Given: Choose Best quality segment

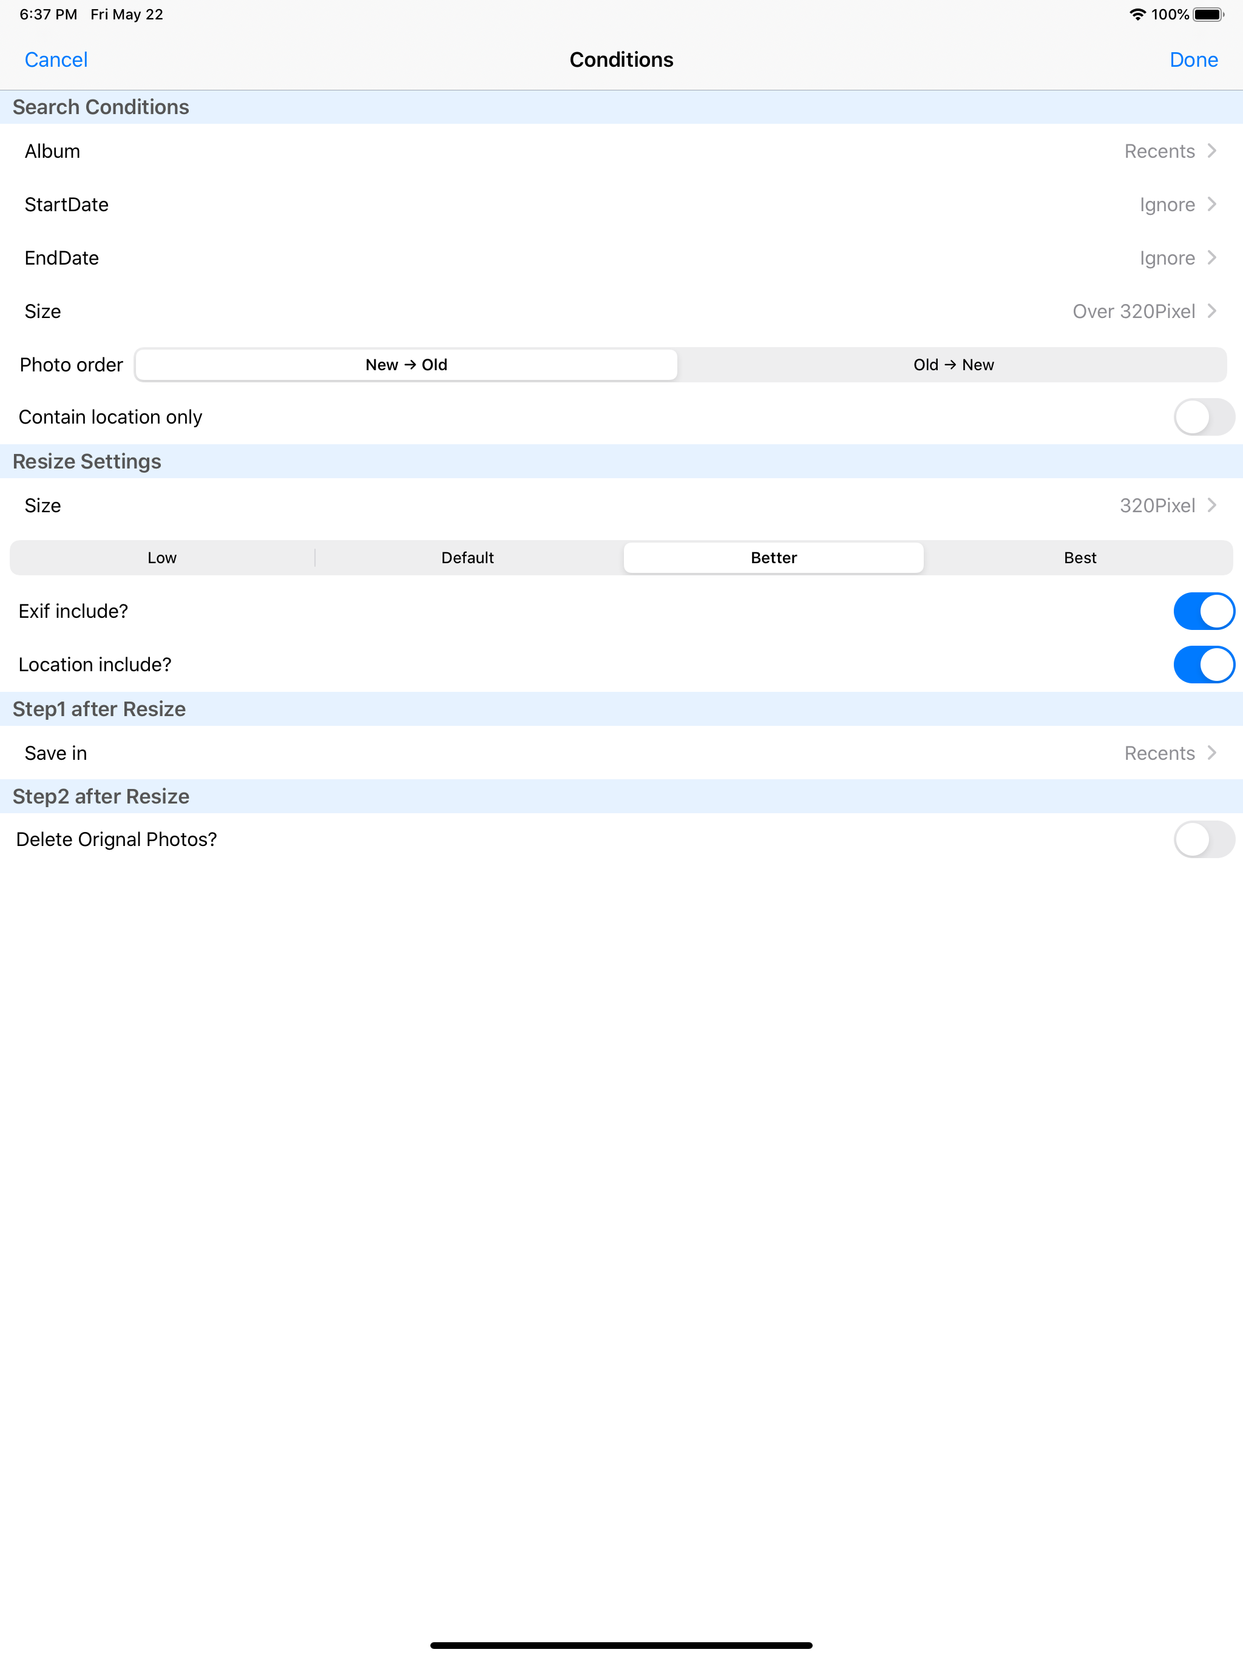Looking at the screenshot, I should coord(1079,558).
